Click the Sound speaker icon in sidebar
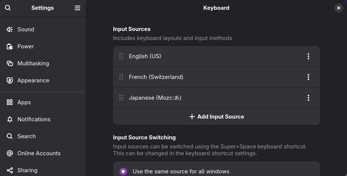This screenshot has width=347, height=176. [10, 29]
